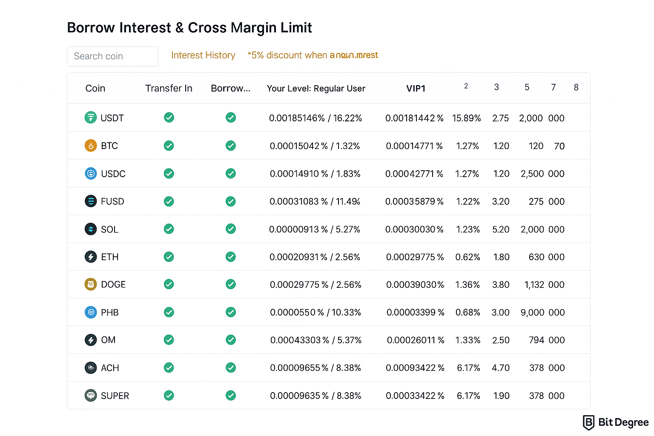Open the Your Level: Regular User header
This screenshot has width=654, height=436.
[x=316, y=88]
